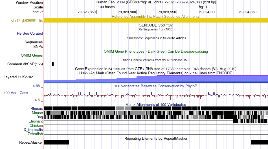Image resolution: width=268 pixels, height=149 pixels.
Task: Click the 79,323,950 ruler position
Action: (x=167, y=12)
